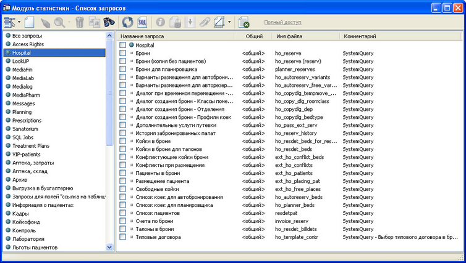Select query 'Размещение пациента'

point(163,181)
